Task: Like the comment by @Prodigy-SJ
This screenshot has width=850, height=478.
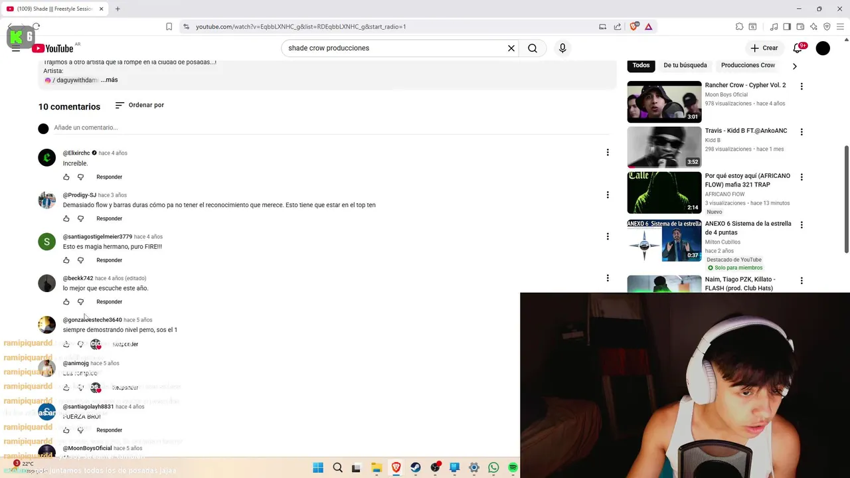Action: (x=66, y=218)
